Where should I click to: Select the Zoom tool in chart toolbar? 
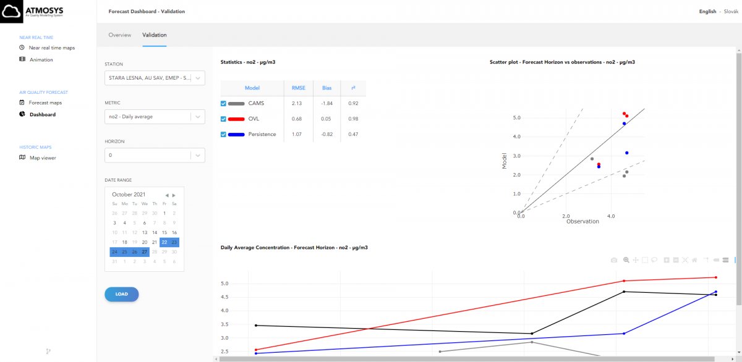[626, 260]
